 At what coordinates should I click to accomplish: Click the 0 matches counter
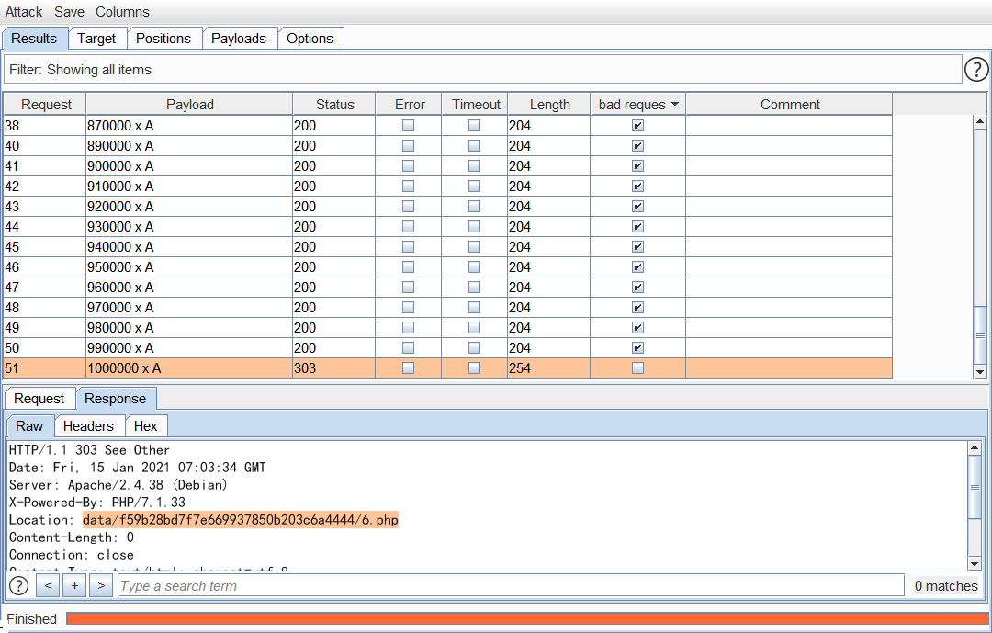point(946,586)
